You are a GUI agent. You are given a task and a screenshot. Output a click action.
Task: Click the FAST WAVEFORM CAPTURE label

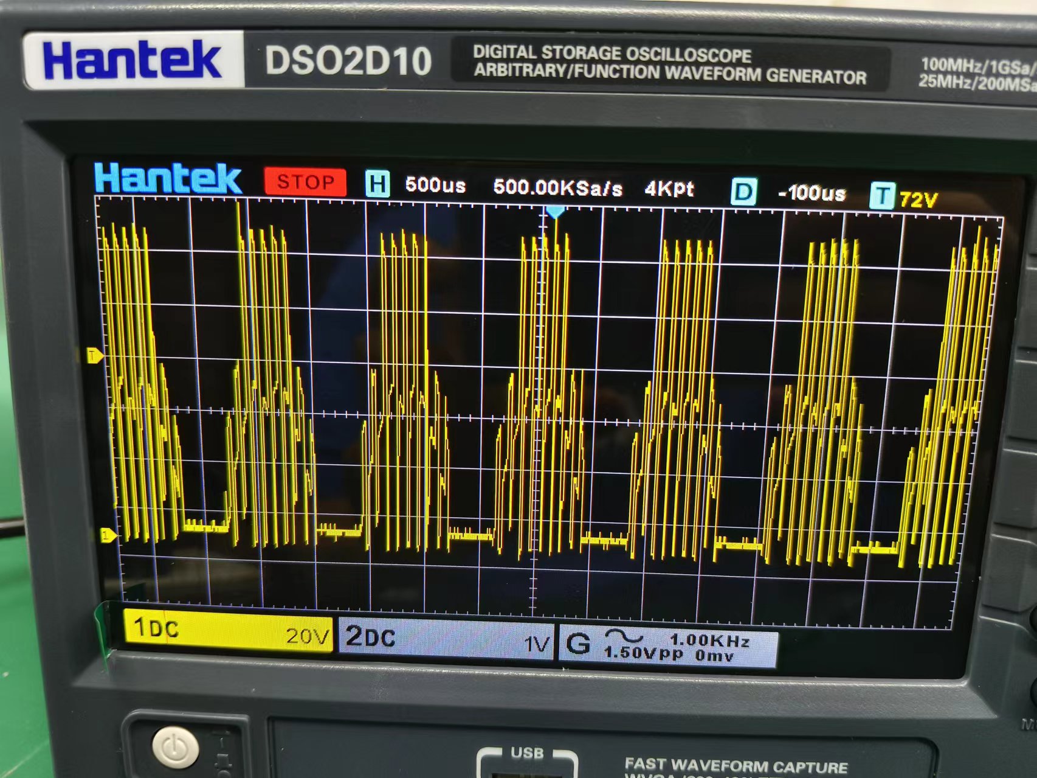(736, 766)
